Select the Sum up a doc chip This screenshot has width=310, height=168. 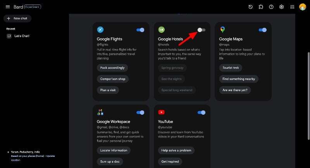(x=110, y=161)
